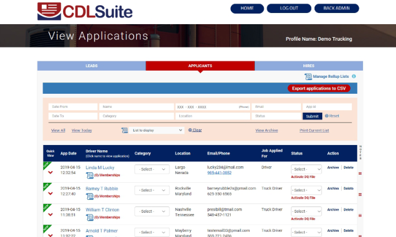Open notes icon for Barney T Rubble row
396x237 pixels.
click(360, 195)
